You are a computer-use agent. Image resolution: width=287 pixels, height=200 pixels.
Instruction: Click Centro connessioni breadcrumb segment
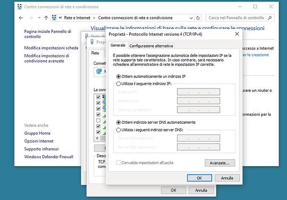135,18
